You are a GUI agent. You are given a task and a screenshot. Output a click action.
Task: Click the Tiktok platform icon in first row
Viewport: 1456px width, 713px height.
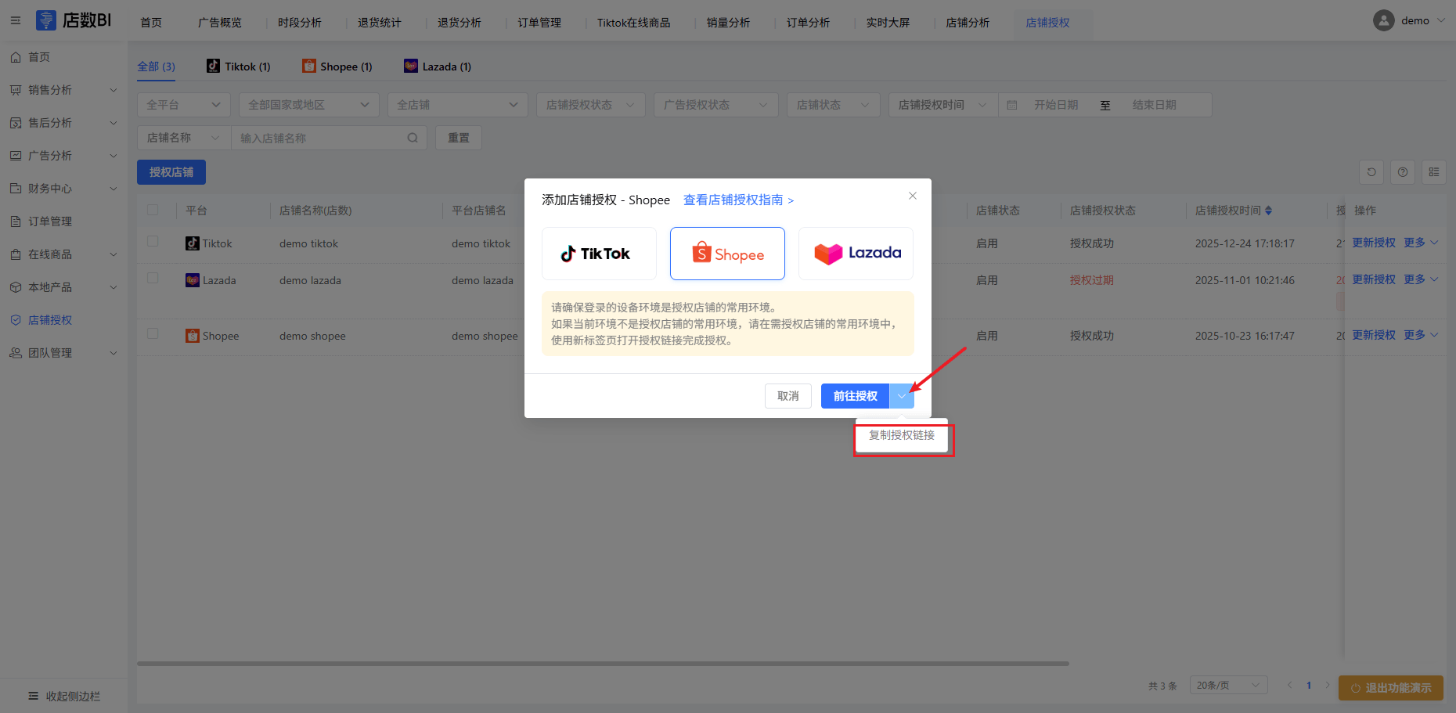pyautogui.click(x=193, y=243)
